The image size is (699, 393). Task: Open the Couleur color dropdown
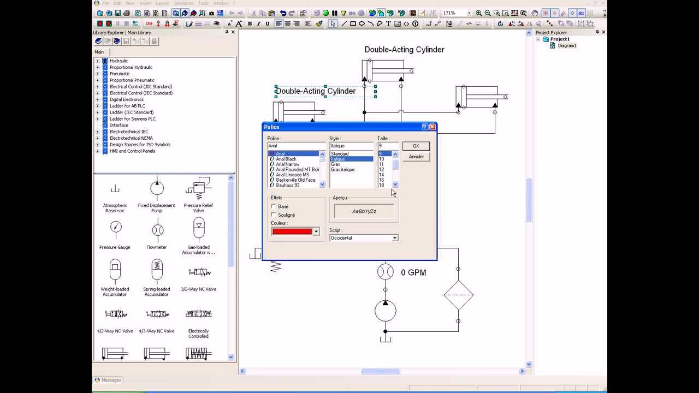(316, 231)
